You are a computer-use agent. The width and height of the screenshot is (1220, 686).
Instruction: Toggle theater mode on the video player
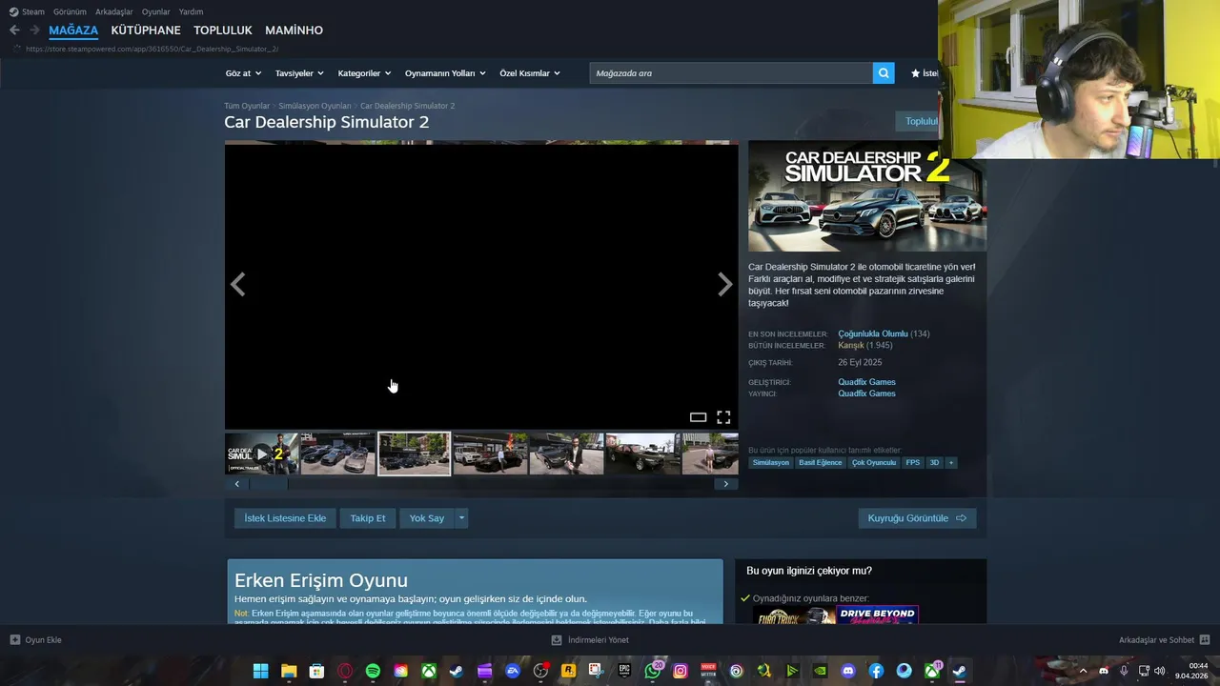point(698,417)
